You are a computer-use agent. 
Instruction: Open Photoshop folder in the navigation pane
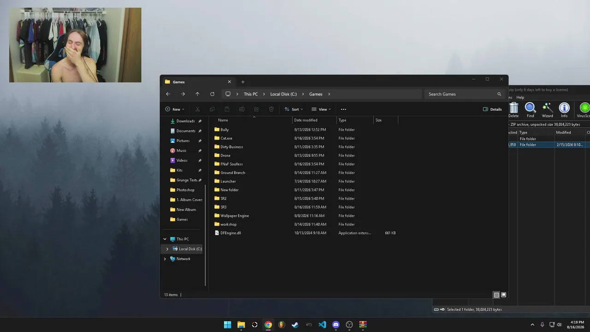[x=185, y=190]
